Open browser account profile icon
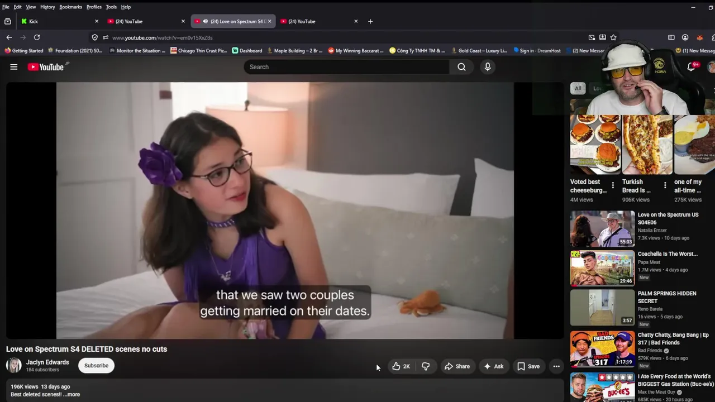The image size is (715, 402). tap(685, 37)
